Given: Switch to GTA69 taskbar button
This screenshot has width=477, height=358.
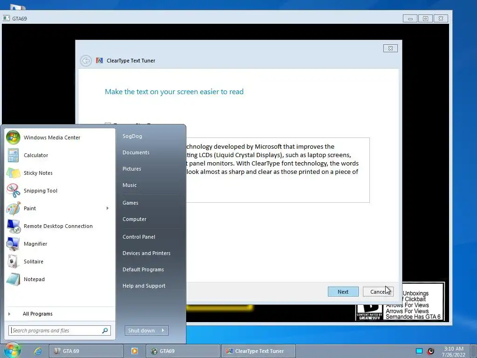Looking at the screenshot, I should [x=183, y=351].
